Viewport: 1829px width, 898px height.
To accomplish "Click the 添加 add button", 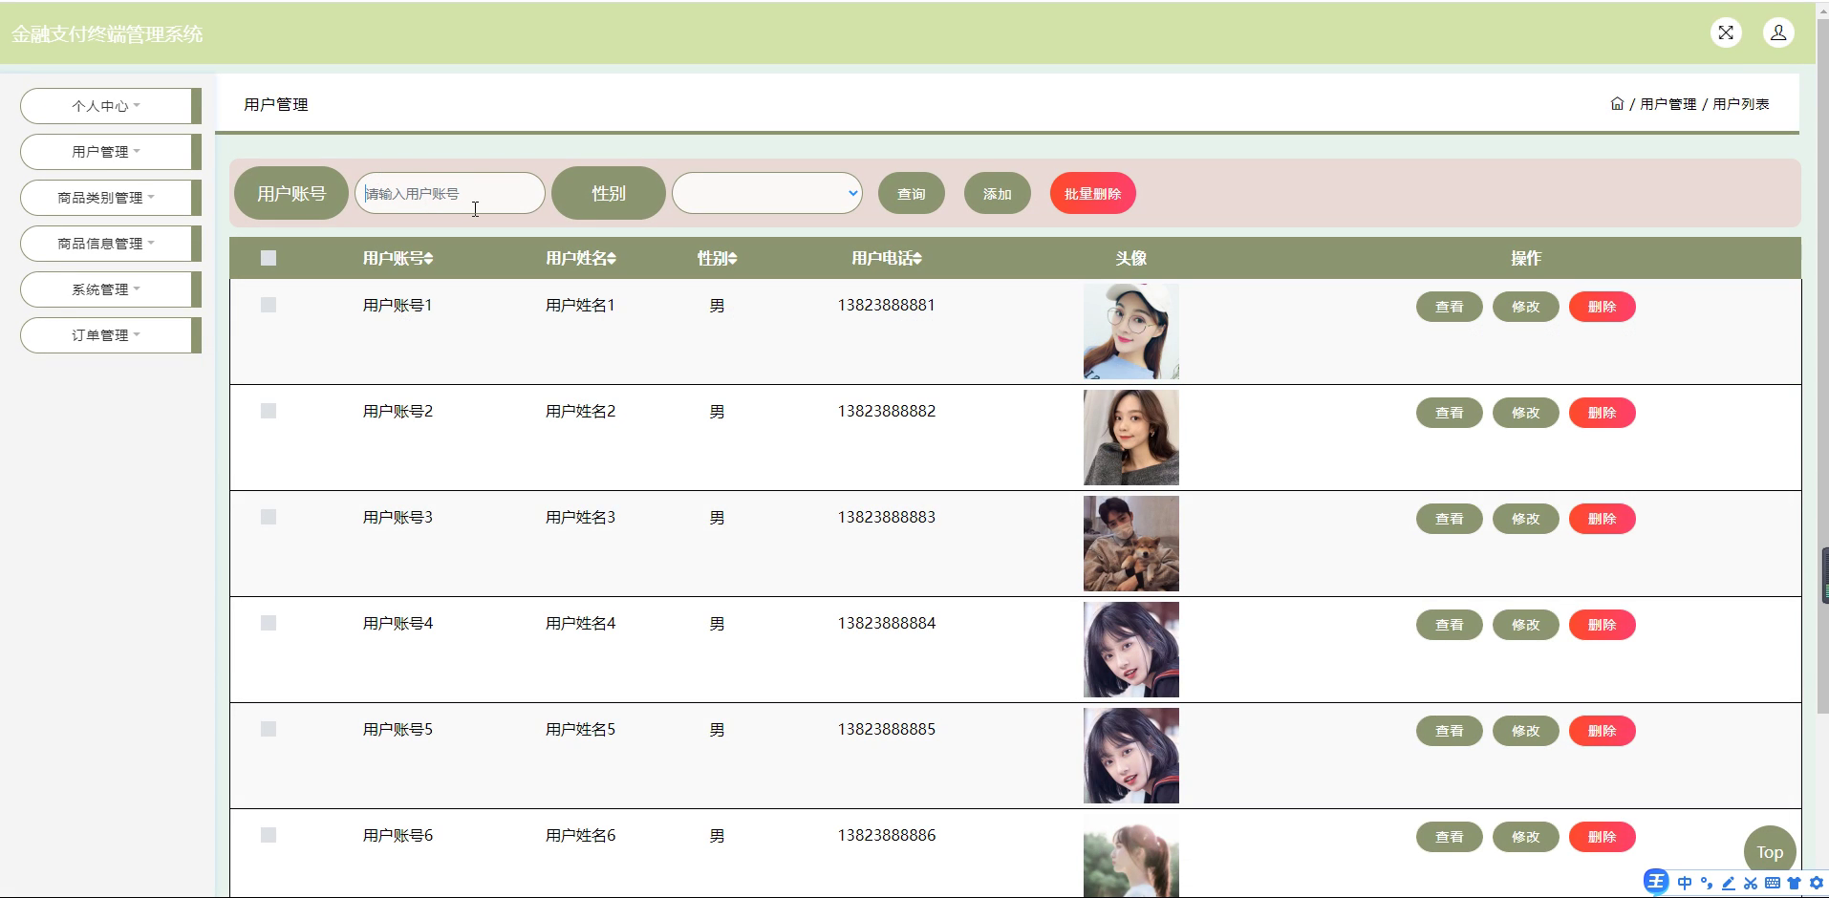I will pyautogui.click(x=998, y=193).
